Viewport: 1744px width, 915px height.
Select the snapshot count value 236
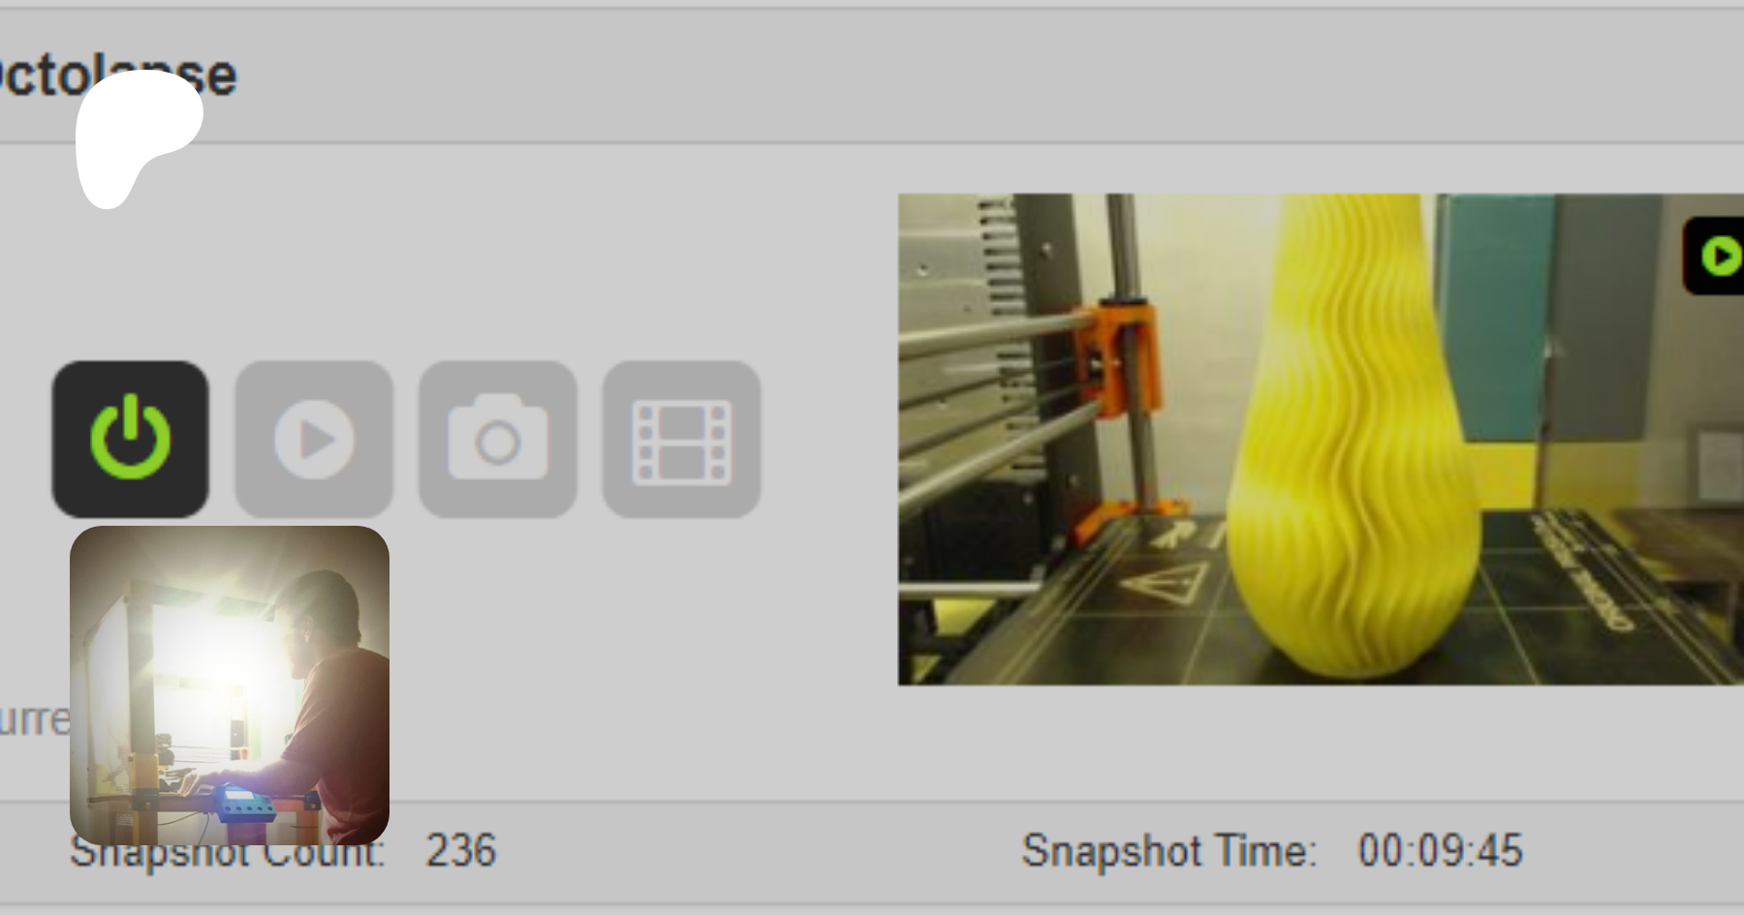[x=461, y=851]
